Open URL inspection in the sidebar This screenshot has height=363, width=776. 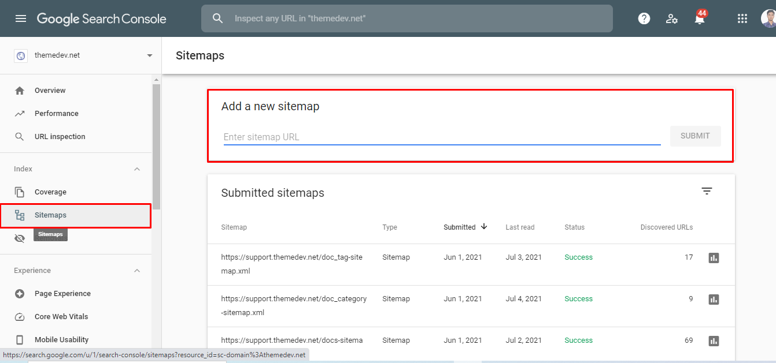click(60, 137)
